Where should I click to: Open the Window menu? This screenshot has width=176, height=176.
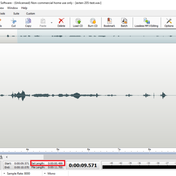(12, 8)
